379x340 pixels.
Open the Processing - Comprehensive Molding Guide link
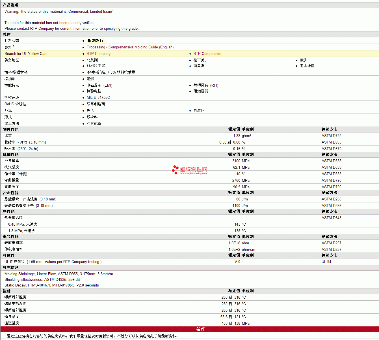pos(130,47)
